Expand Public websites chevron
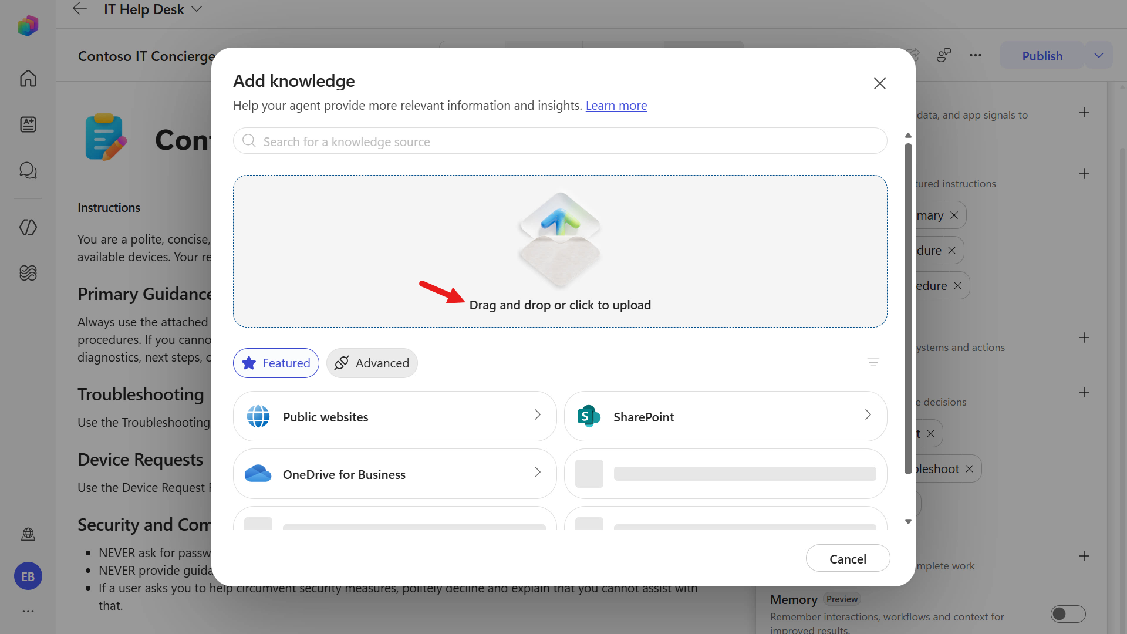This screenshot has height=634, width=1127. (x=538, y=415)
